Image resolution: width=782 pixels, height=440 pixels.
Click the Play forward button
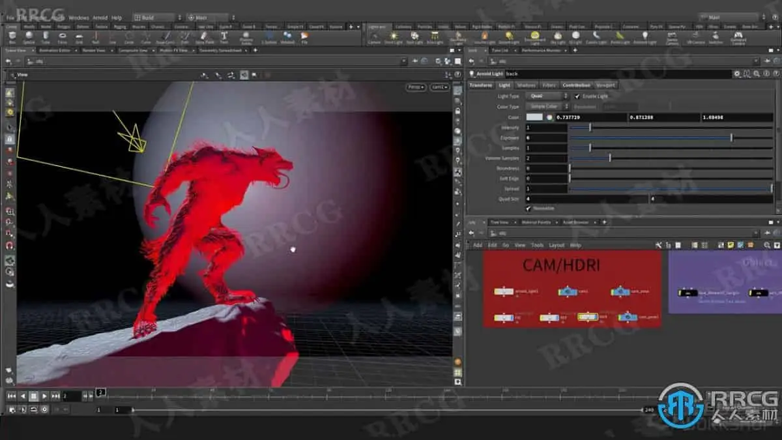(x=44, y=396)
